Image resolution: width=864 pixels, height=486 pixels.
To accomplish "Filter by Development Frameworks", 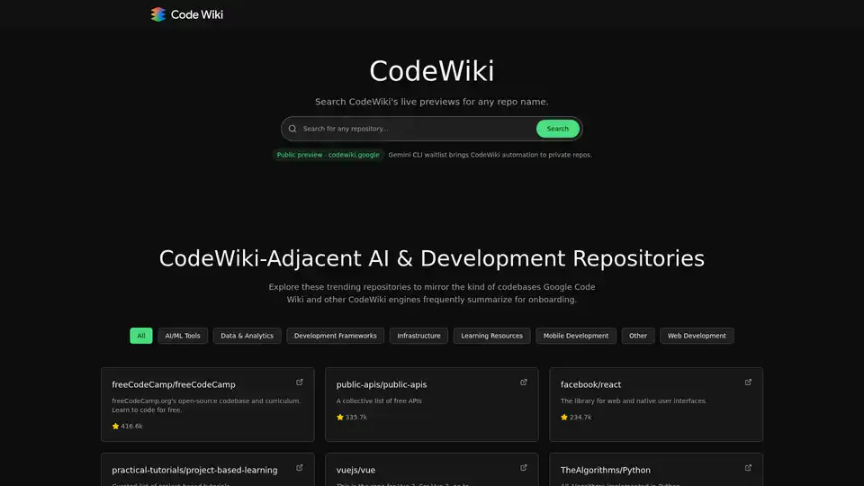I will [x=335, y=336].
